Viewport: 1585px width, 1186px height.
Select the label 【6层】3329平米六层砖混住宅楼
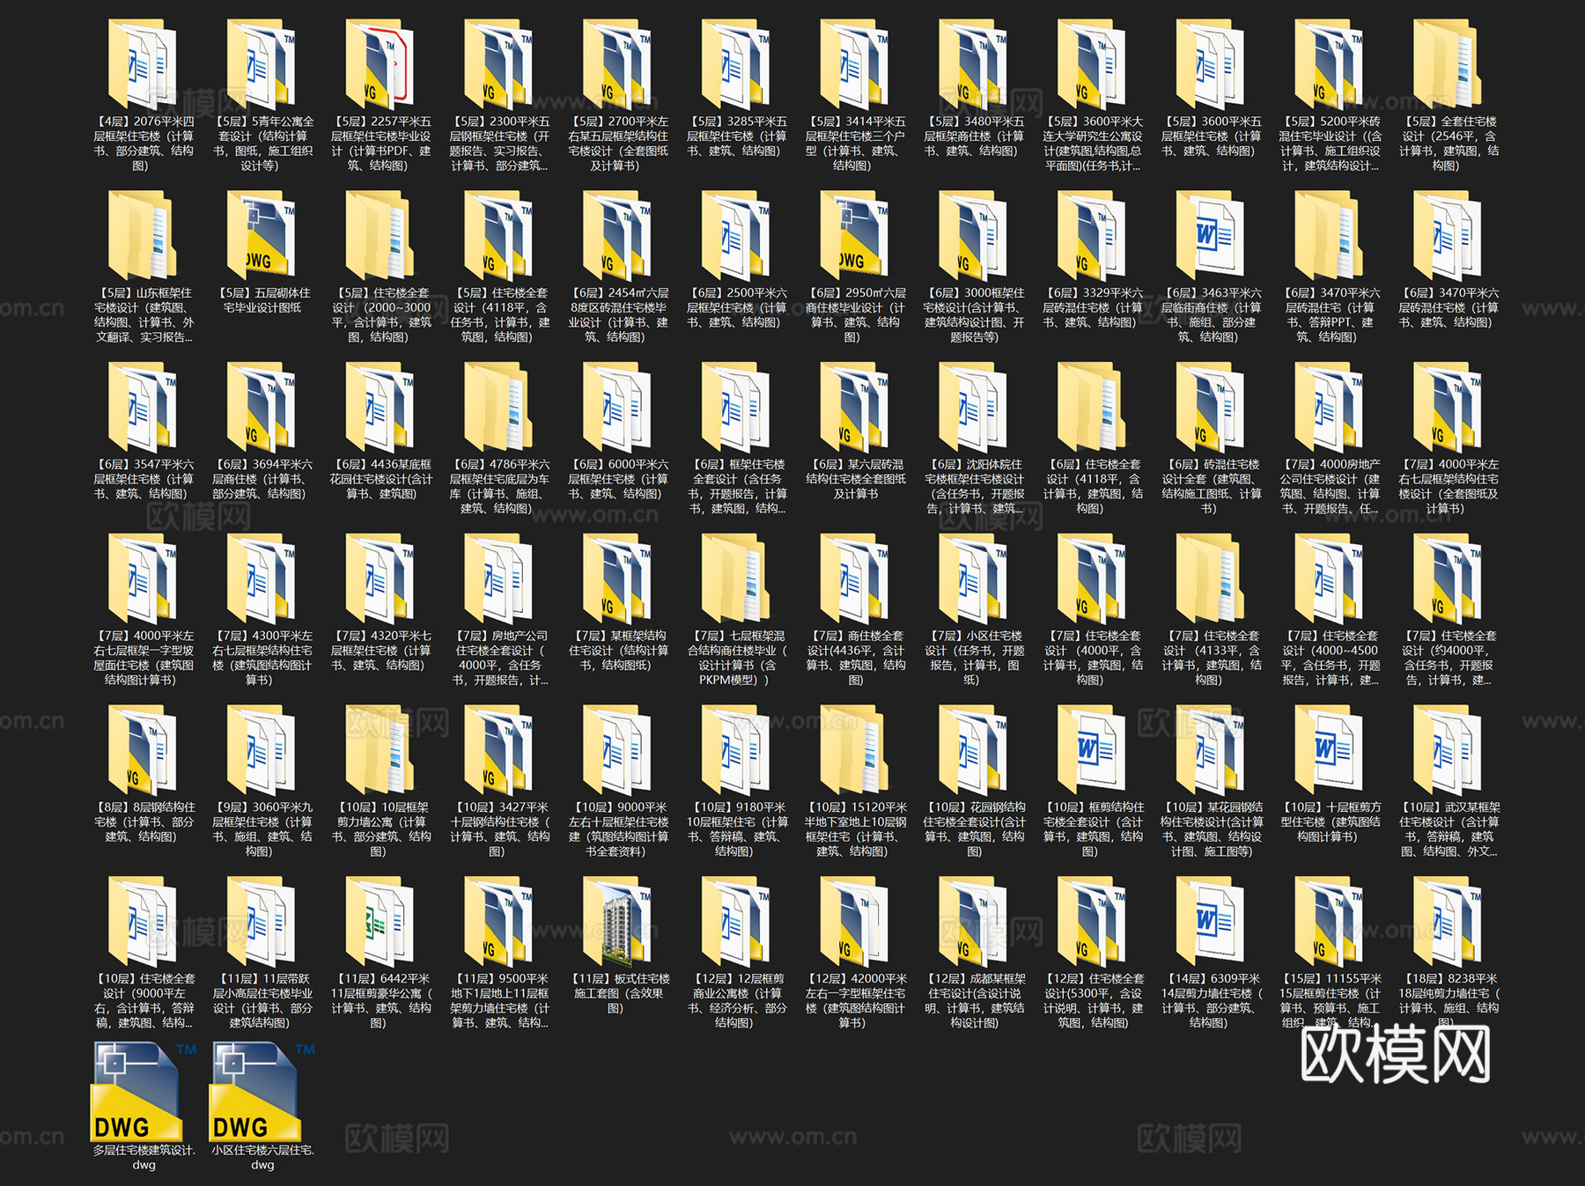tap(1093, 307)
